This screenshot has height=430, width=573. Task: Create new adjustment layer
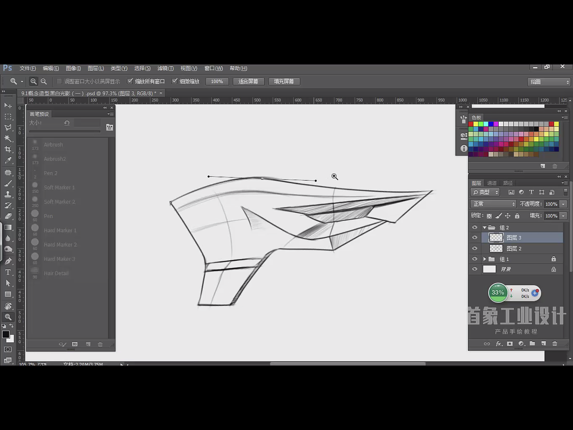(521, 344)
